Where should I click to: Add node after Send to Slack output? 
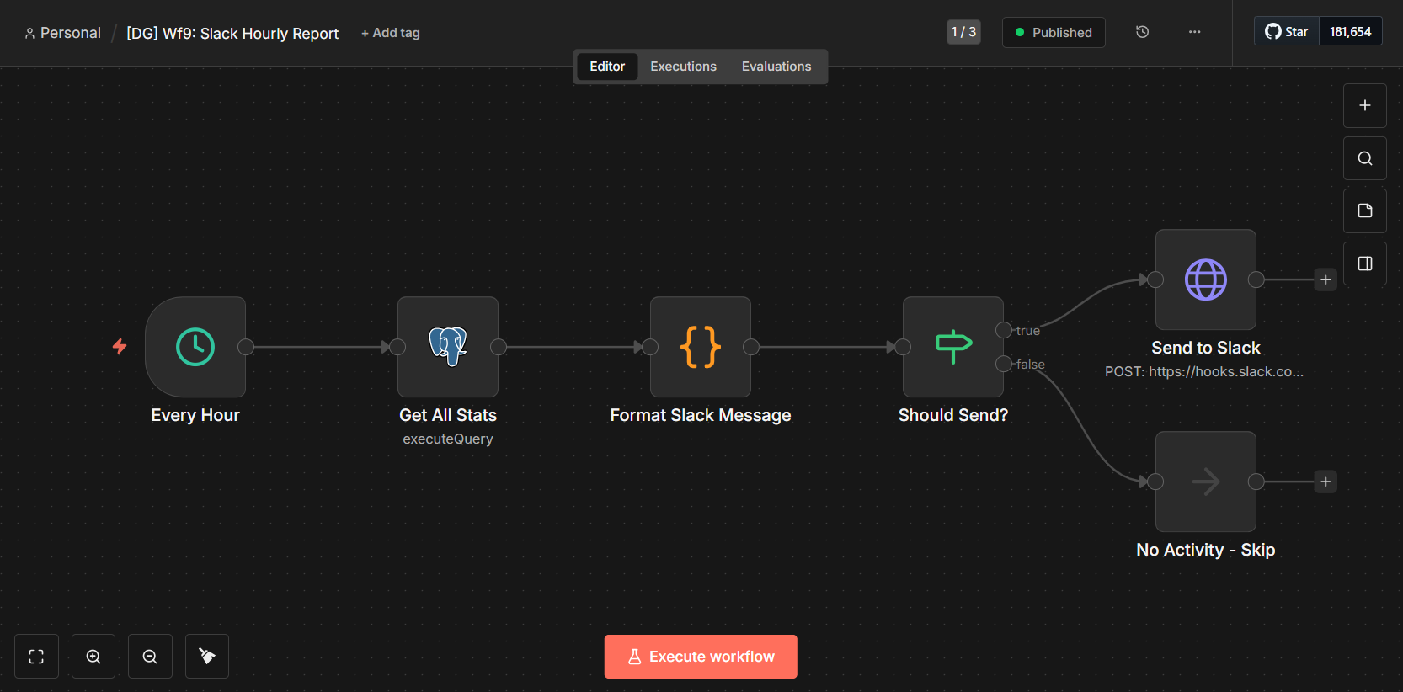coord(1326,279)
